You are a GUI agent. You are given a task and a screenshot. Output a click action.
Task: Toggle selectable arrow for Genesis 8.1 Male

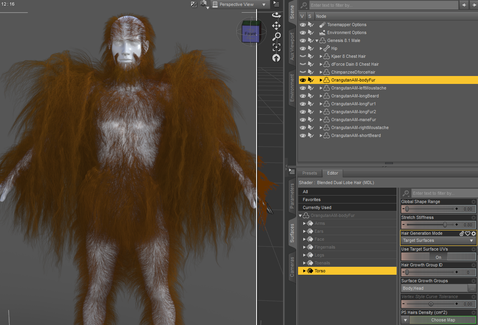[x=311, y=40]
